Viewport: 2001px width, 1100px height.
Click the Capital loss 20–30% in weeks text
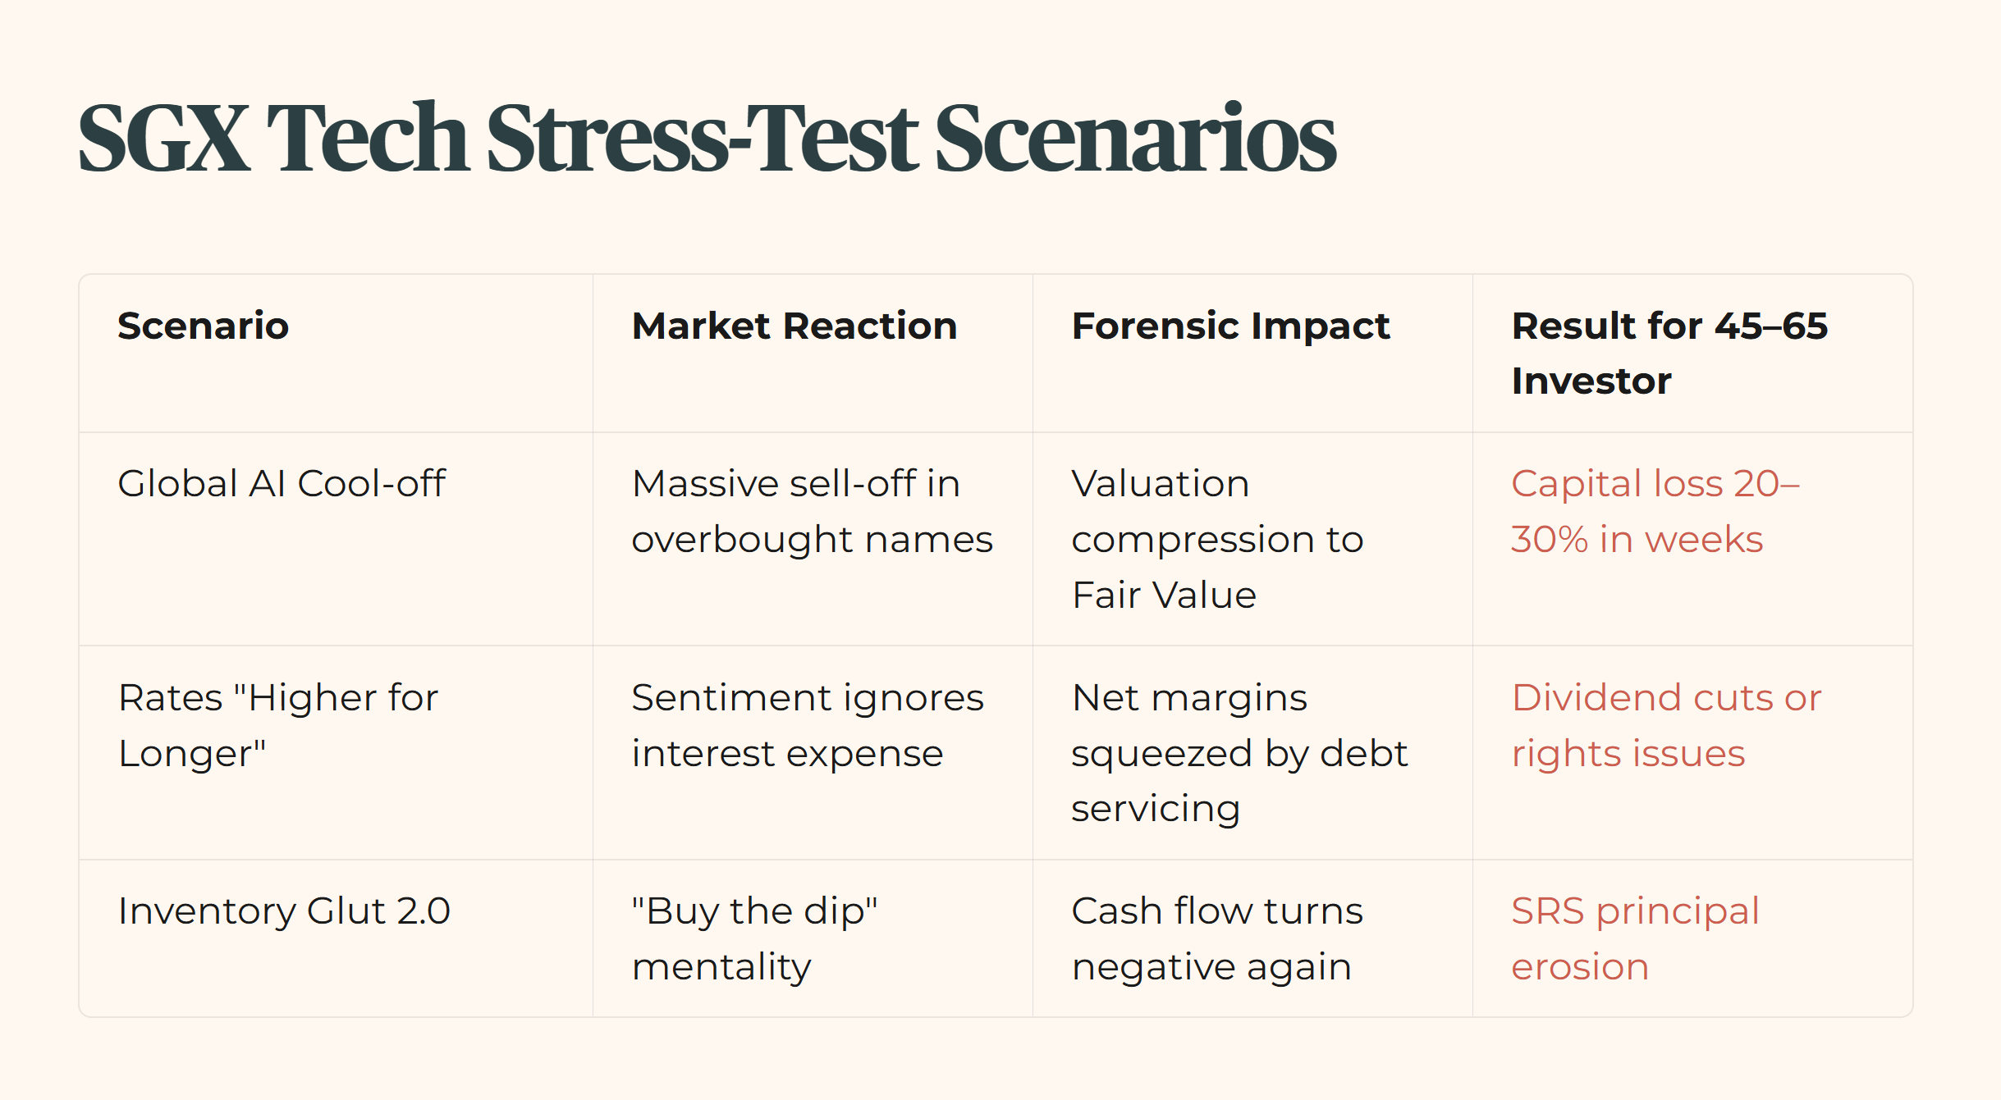[x=1655, y=511]
